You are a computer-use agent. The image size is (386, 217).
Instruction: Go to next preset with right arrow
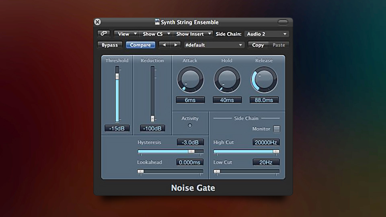pos(176,45)
